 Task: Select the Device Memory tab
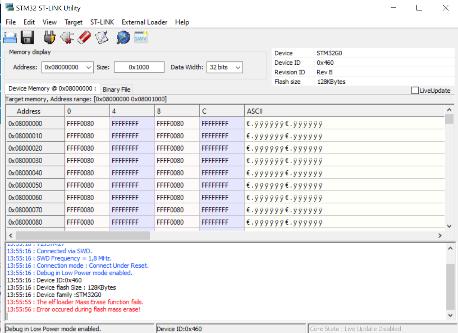tap(52, 88)
